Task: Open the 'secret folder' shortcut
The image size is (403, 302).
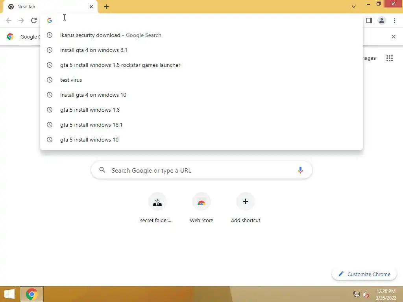Action: pos(157,208)
